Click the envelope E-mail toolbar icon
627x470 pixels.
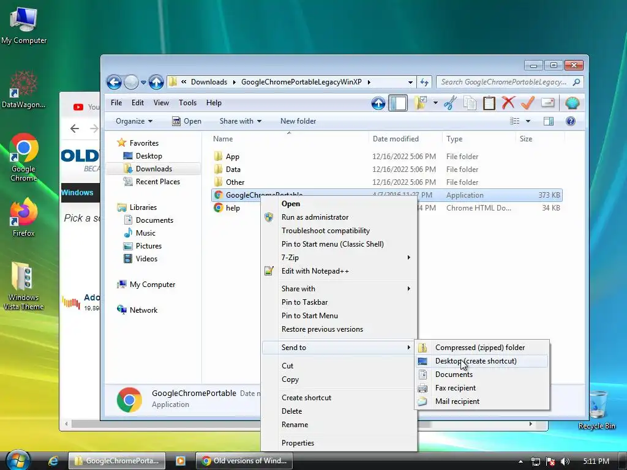pos(548,103)
